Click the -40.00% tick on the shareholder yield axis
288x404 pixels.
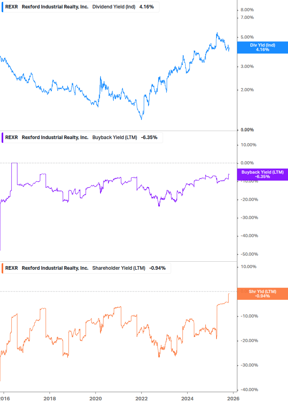(249, 390)
